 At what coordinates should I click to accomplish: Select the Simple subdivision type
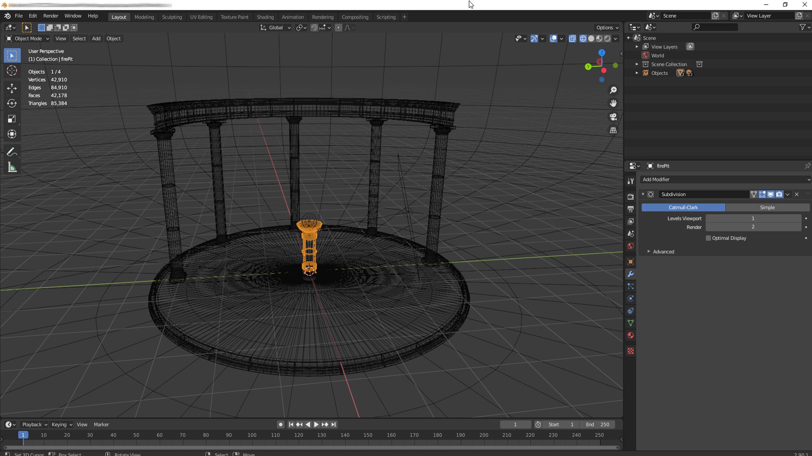[x=767, y=207]
